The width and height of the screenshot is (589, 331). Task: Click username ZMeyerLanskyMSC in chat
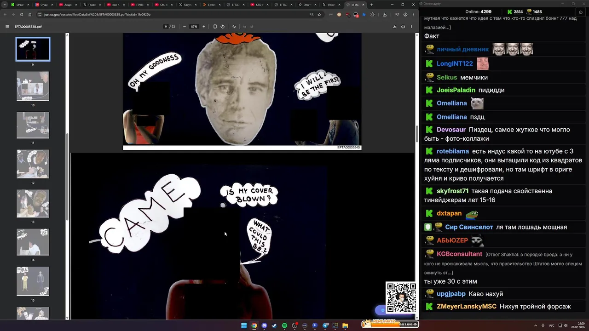pos(467,306)
